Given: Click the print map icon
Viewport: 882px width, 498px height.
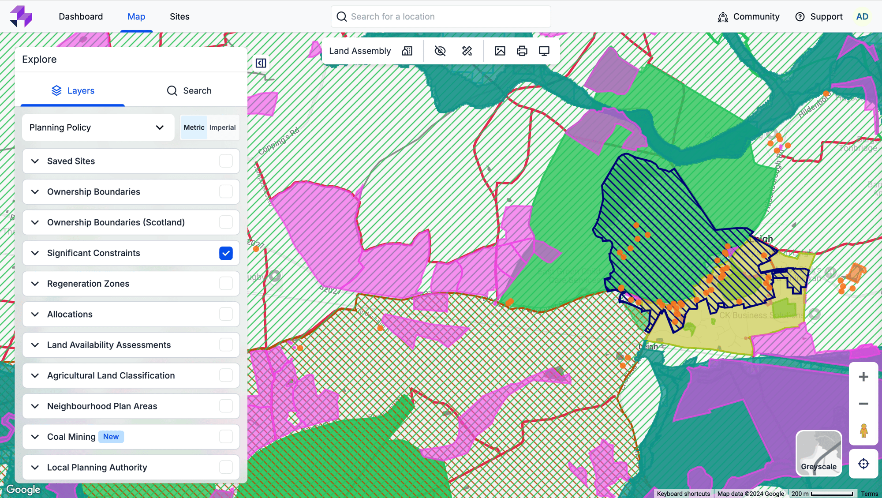Looking at the screenshot, I should click(522, 51).
